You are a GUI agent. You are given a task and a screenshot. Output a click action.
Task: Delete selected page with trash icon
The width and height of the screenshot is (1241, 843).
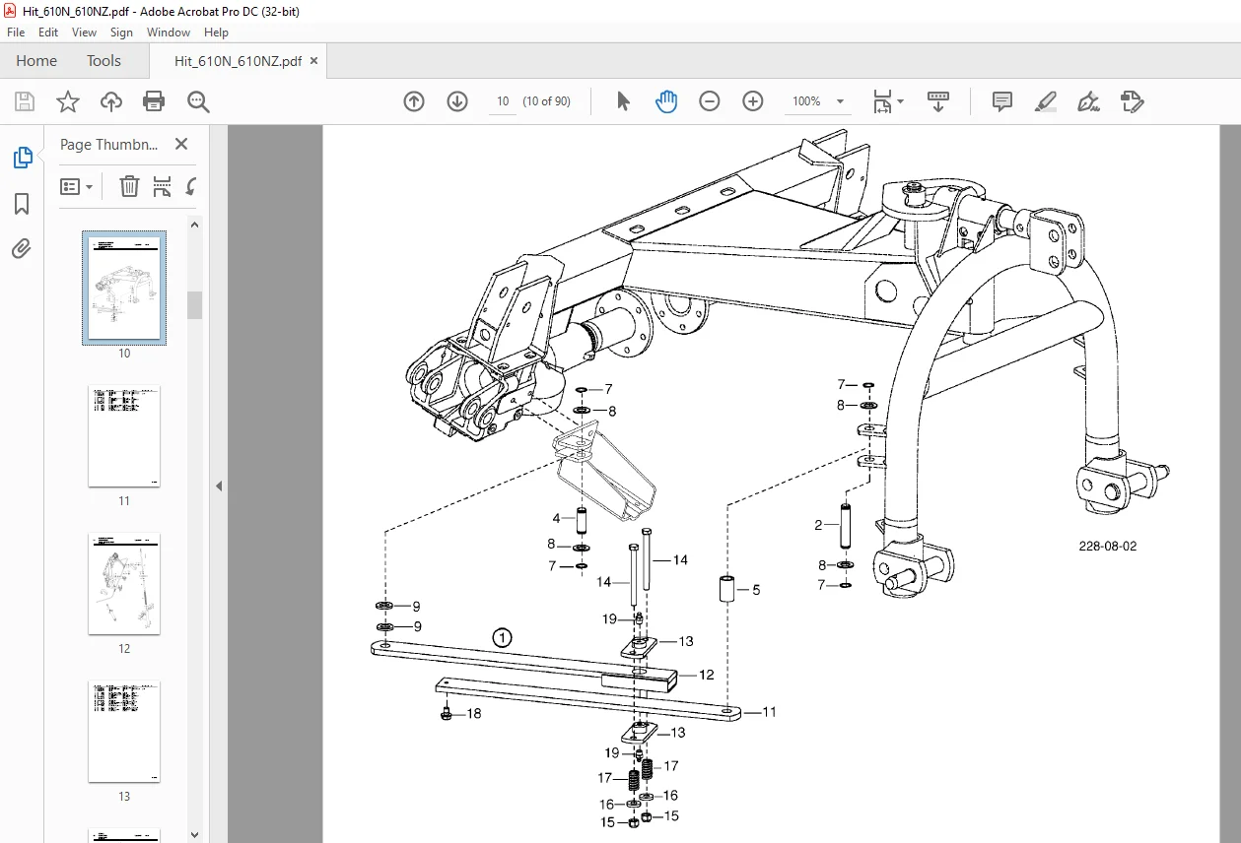(129, 186)
